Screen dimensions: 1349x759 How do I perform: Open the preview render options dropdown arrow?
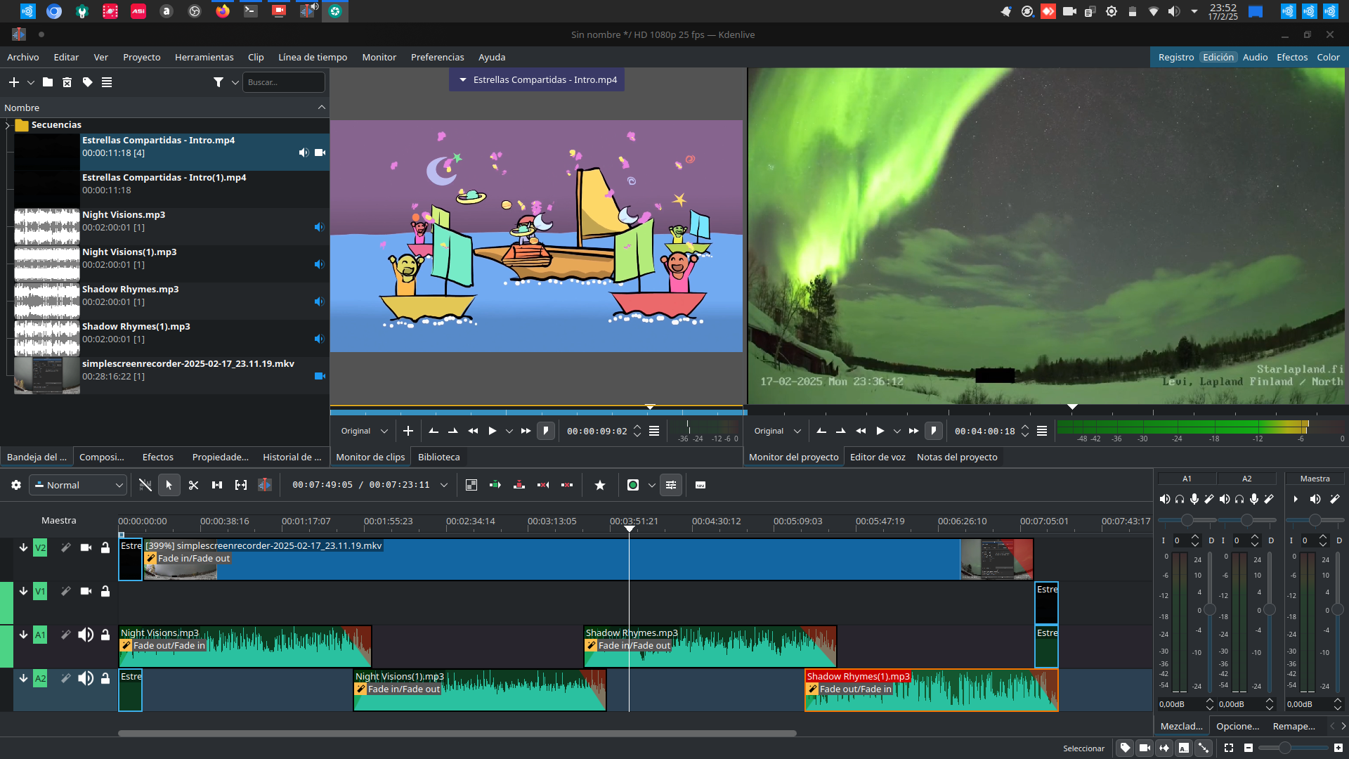click(652, 485)
